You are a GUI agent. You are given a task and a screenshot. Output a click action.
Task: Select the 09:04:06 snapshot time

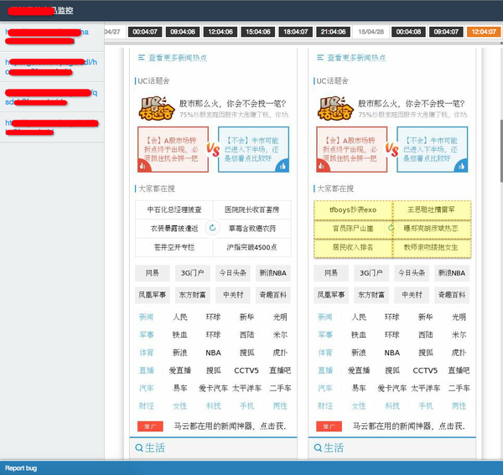[183, 32]
